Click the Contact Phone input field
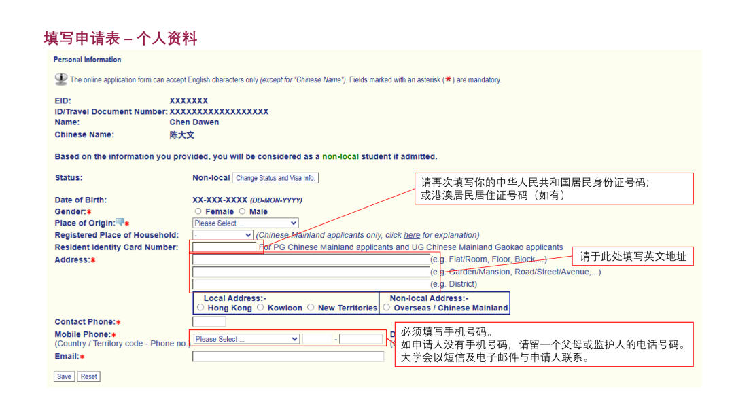The width and height of the screenshot is (734, 413). click(x=209, y=321)
